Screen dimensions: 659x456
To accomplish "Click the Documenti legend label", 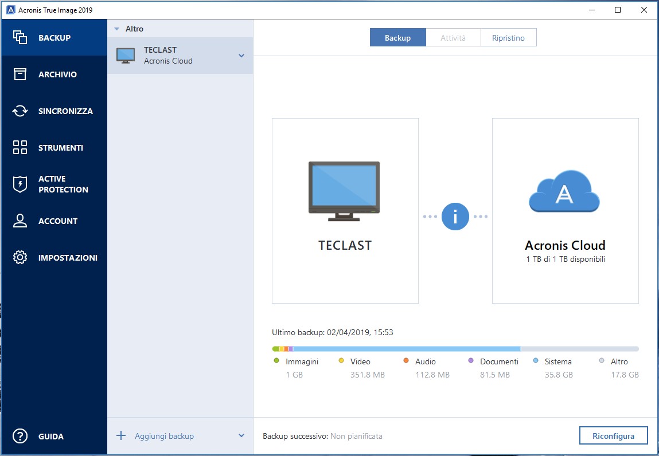I will tap(500, 361).
